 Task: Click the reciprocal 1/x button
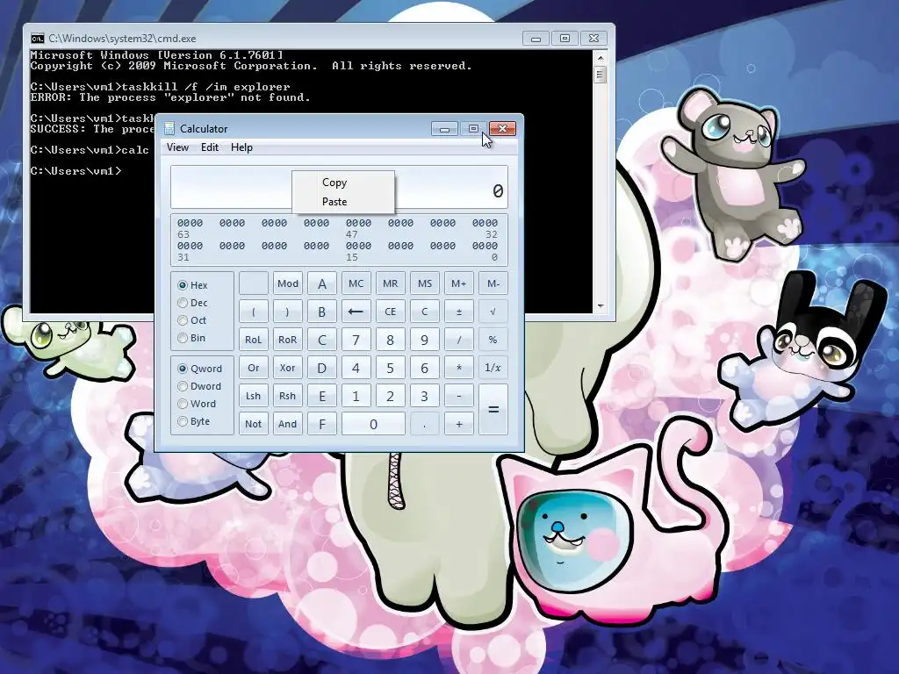pos(493,368)
